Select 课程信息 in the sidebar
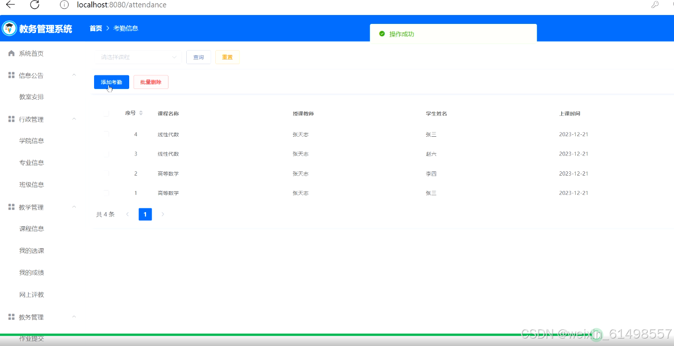This screenshot has height=346, width=674. [31, 228]
